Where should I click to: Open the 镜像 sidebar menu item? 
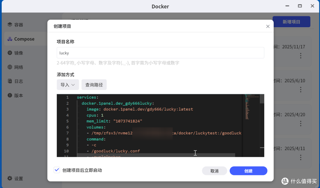19,53
